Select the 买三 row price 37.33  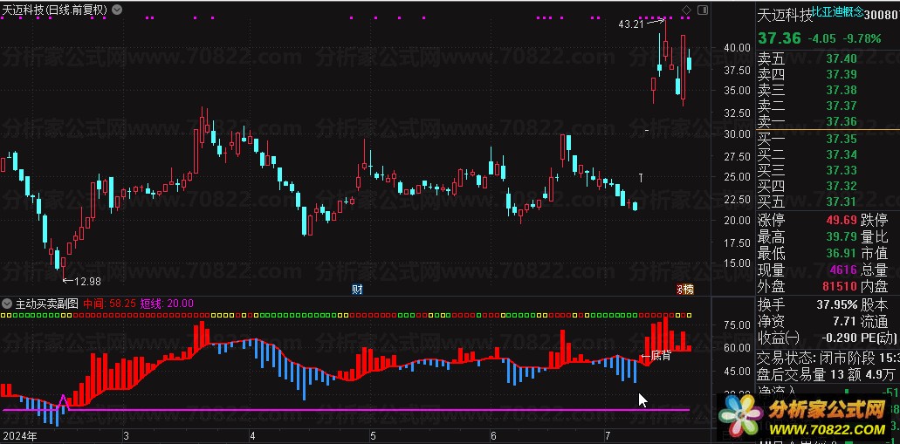[x=842, y=170]
